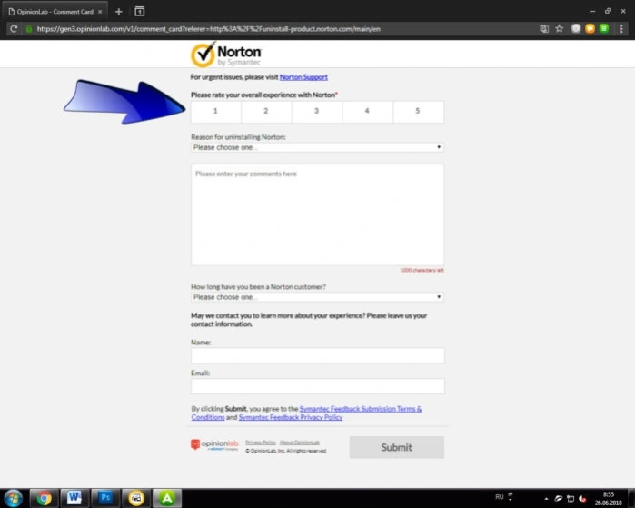Rate overall experience as 1

pyautogui.click(x=215, y=112)
